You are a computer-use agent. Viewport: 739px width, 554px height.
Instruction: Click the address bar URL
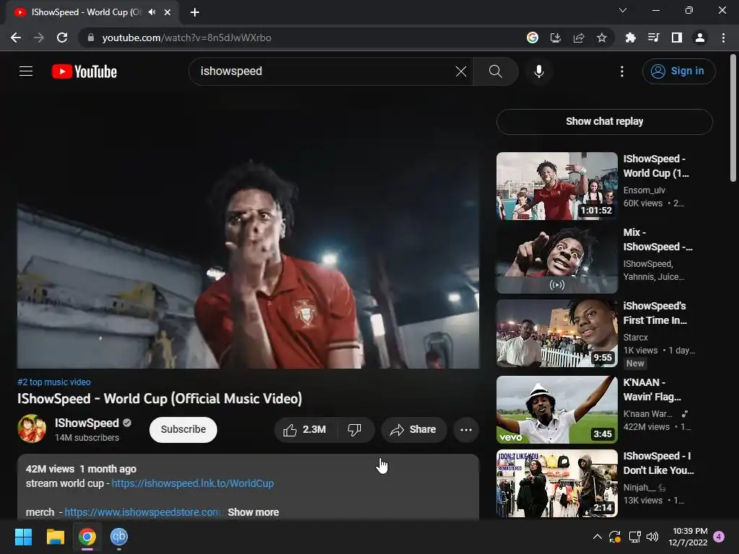pos(187,38)
